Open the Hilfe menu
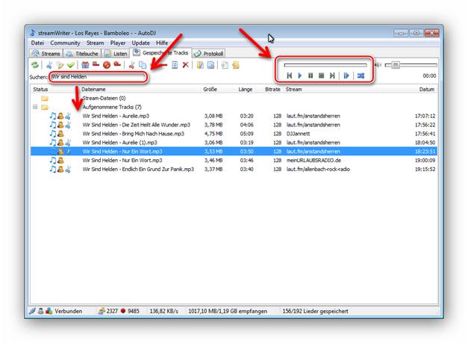 pyautogui.click(x=162, y=43)
